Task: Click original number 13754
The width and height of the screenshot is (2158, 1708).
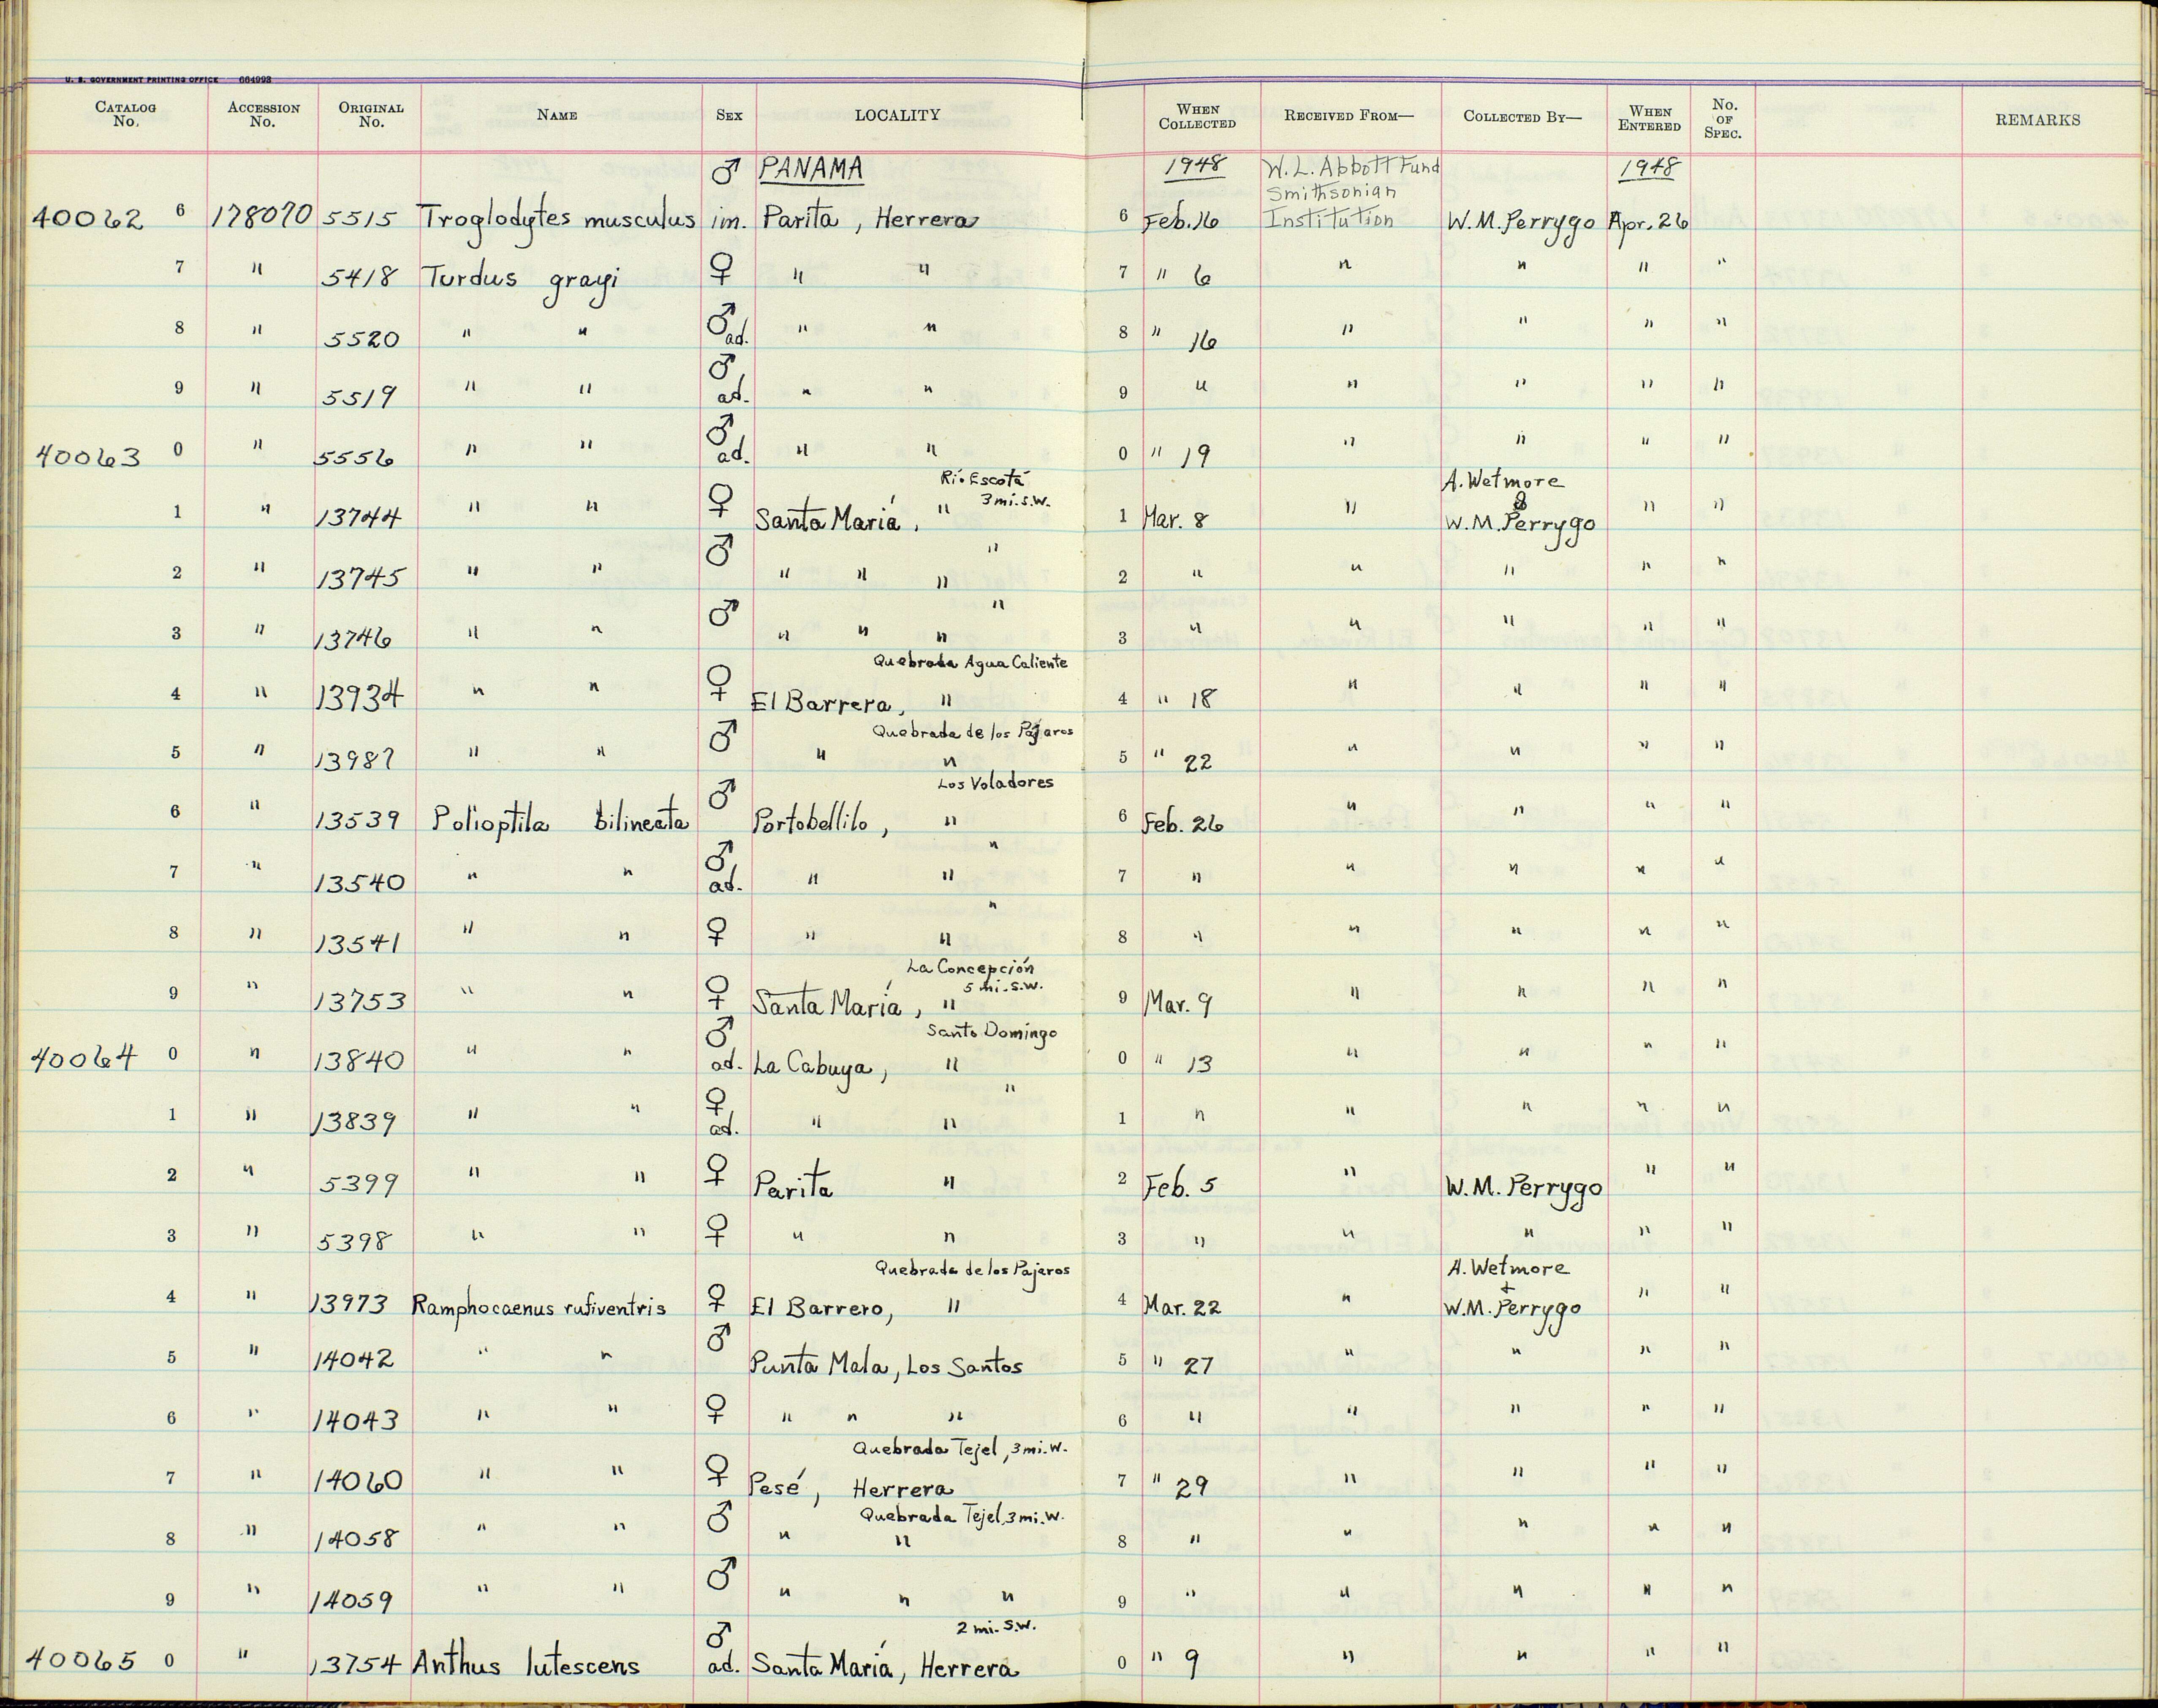Action: (x=357, y=1664)
